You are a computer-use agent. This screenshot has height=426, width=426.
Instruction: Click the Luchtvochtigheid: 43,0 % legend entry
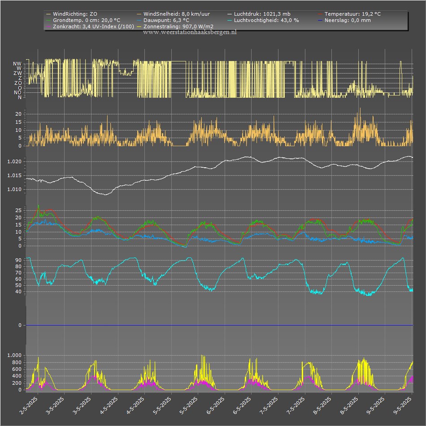pyautogui.click(x=263, y=20)
